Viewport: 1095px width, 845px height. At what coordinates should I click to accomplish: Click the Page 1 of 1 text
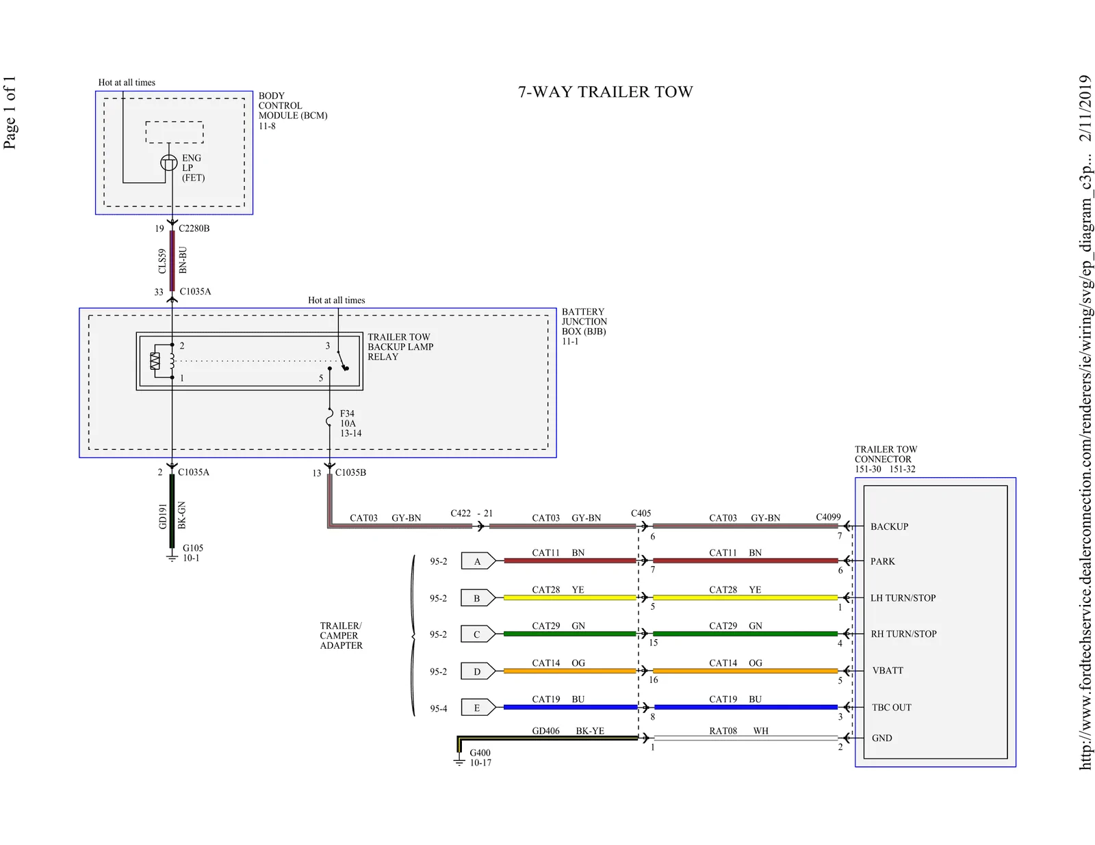coord(10,112)
